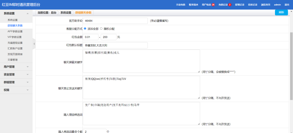Click the 用户私信 badge showing 26
Viewport: 293px width, 133px height.
(x=213, y=5)
